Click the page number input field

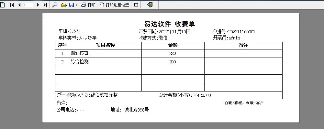coord(28,5)
